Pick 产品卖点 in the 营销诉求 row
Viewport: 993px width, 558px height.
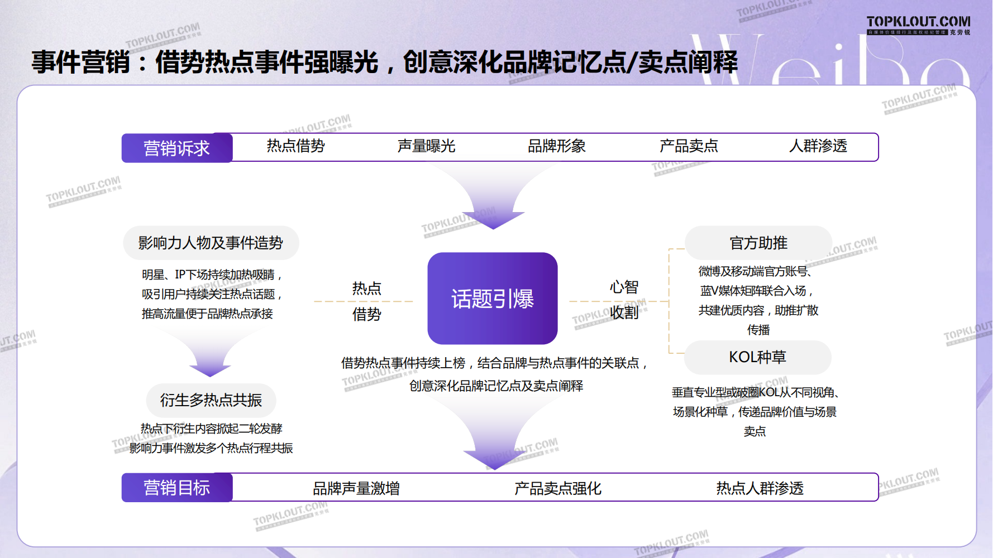click(x=688, y=146)
